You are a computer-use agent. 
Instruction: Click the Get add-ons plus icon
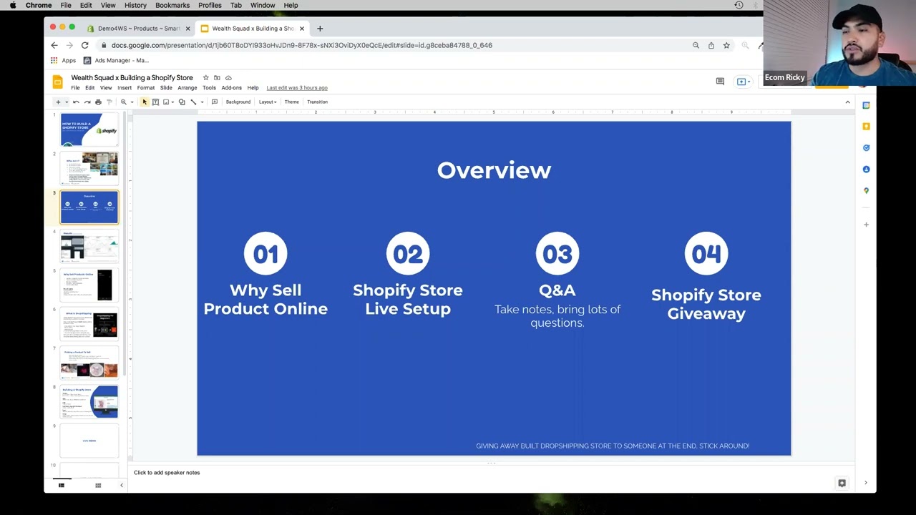(x=866, y=225)
